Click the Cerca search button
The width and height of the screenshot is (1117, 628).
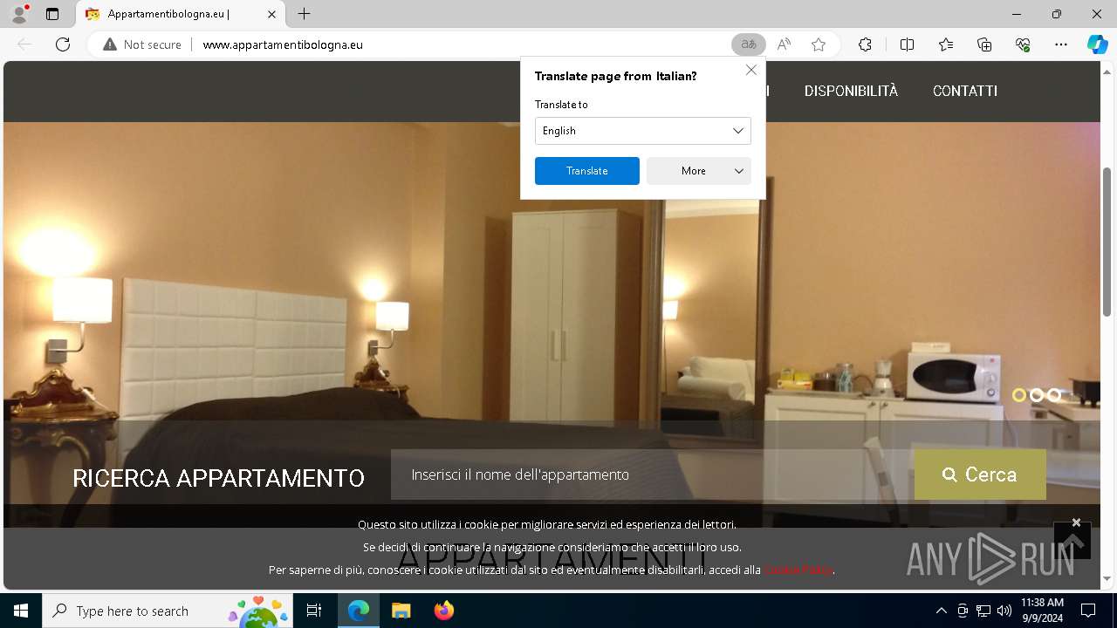coord(980,474)
